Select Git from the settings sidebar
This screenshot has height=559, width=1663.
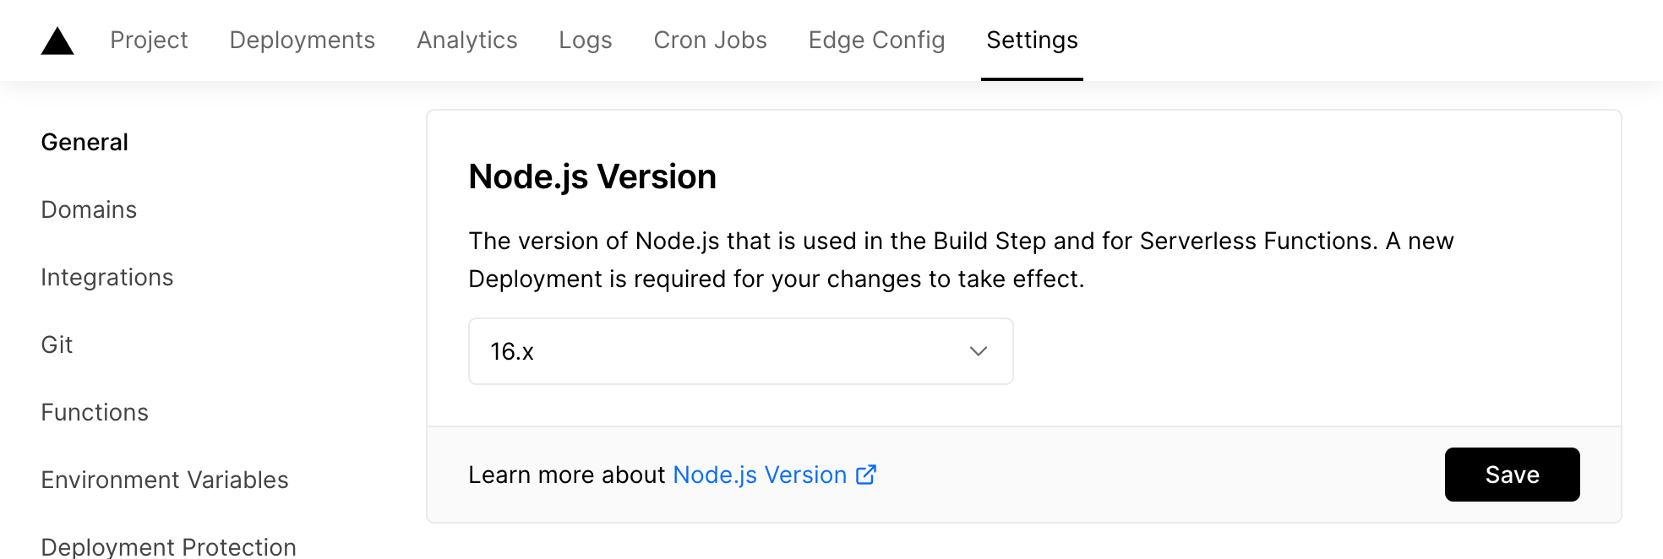click(x=56, y=344)
